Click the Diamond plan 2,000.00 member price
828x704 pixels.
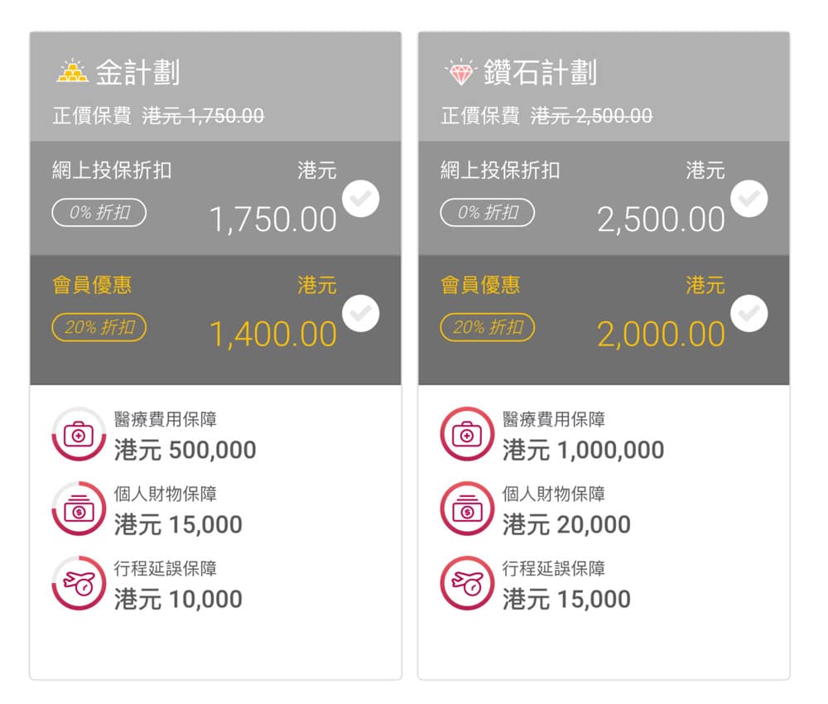tap(661, 335)
